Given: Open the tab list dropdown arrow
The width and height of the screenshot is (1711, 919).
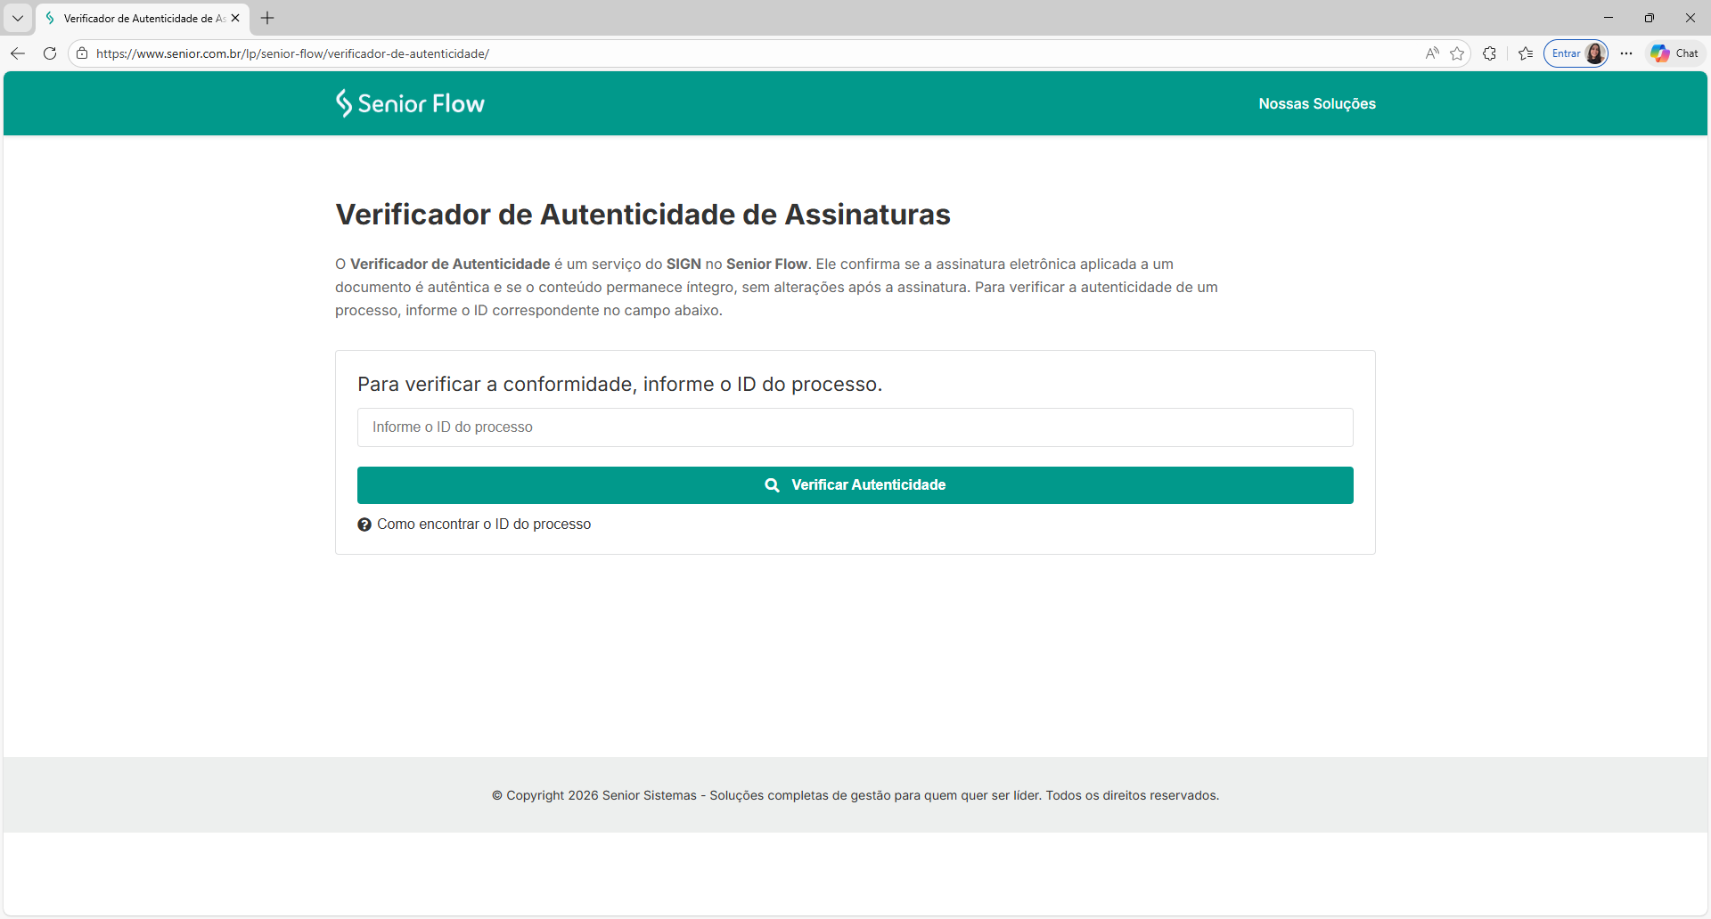Looking at the screenshot, I should coord(18,18).
